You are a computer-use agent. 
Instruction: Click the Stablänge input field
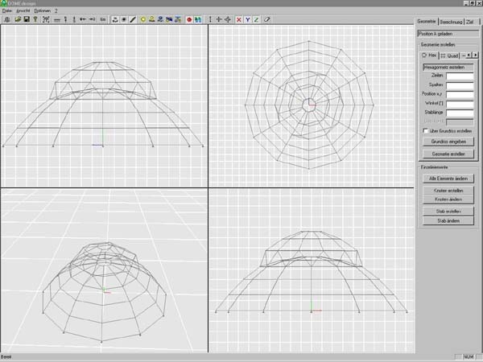tap(460, 112)
